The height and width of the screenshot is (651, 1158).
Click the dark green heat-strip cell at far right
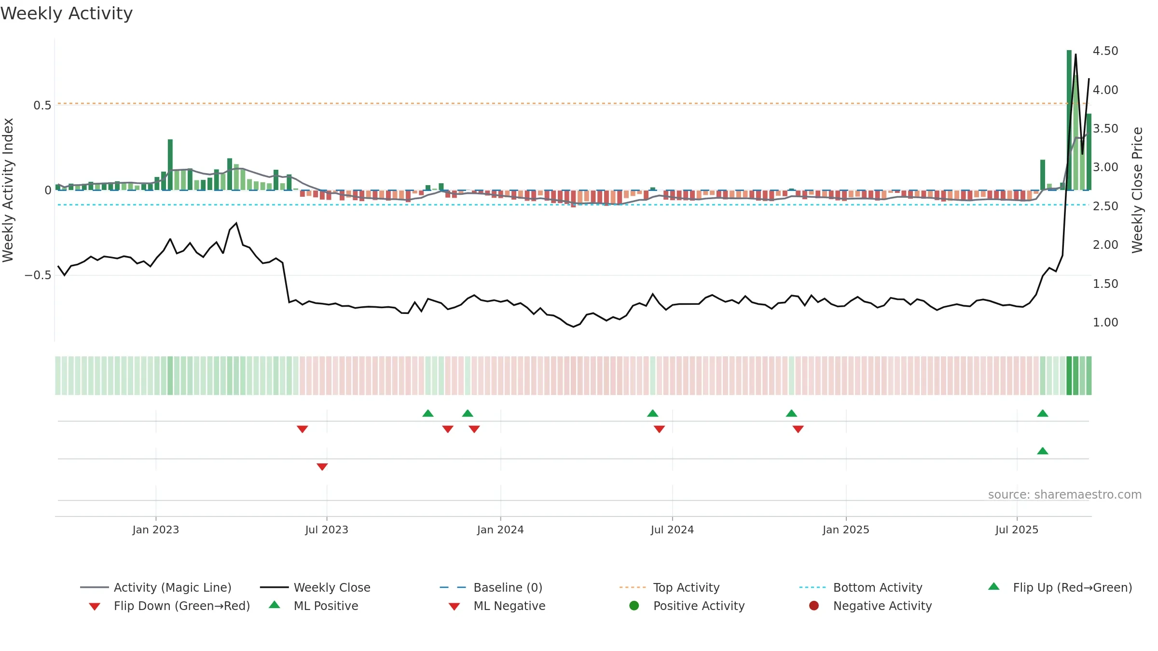pyautogui.click(x=1069, y=376)
